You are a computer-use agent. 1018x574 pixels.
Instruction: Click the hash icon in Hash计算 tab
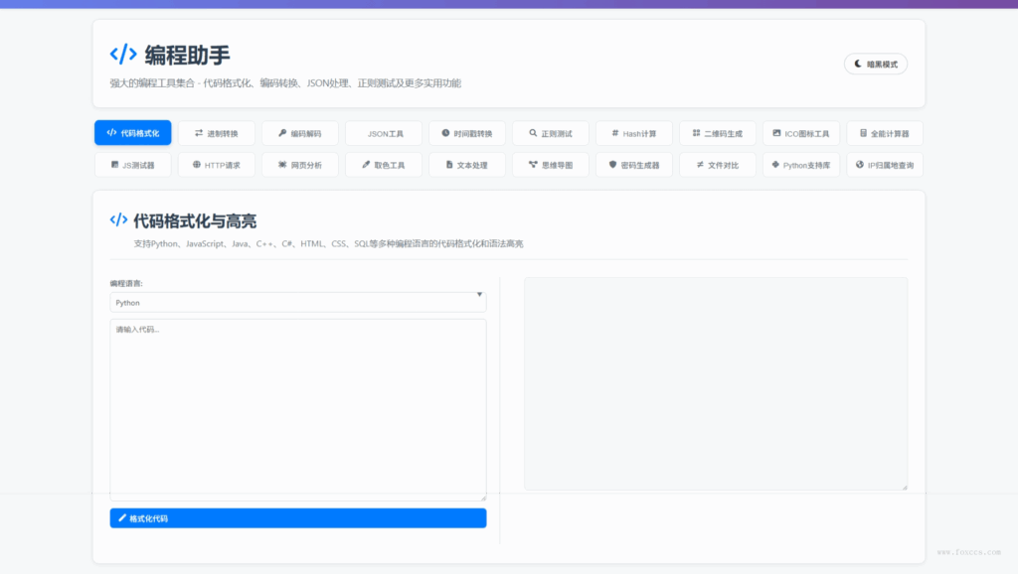click(x=615, y=133)
